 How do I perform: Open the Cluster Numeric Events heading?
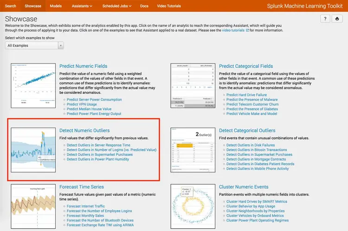[x=244, y=187]
